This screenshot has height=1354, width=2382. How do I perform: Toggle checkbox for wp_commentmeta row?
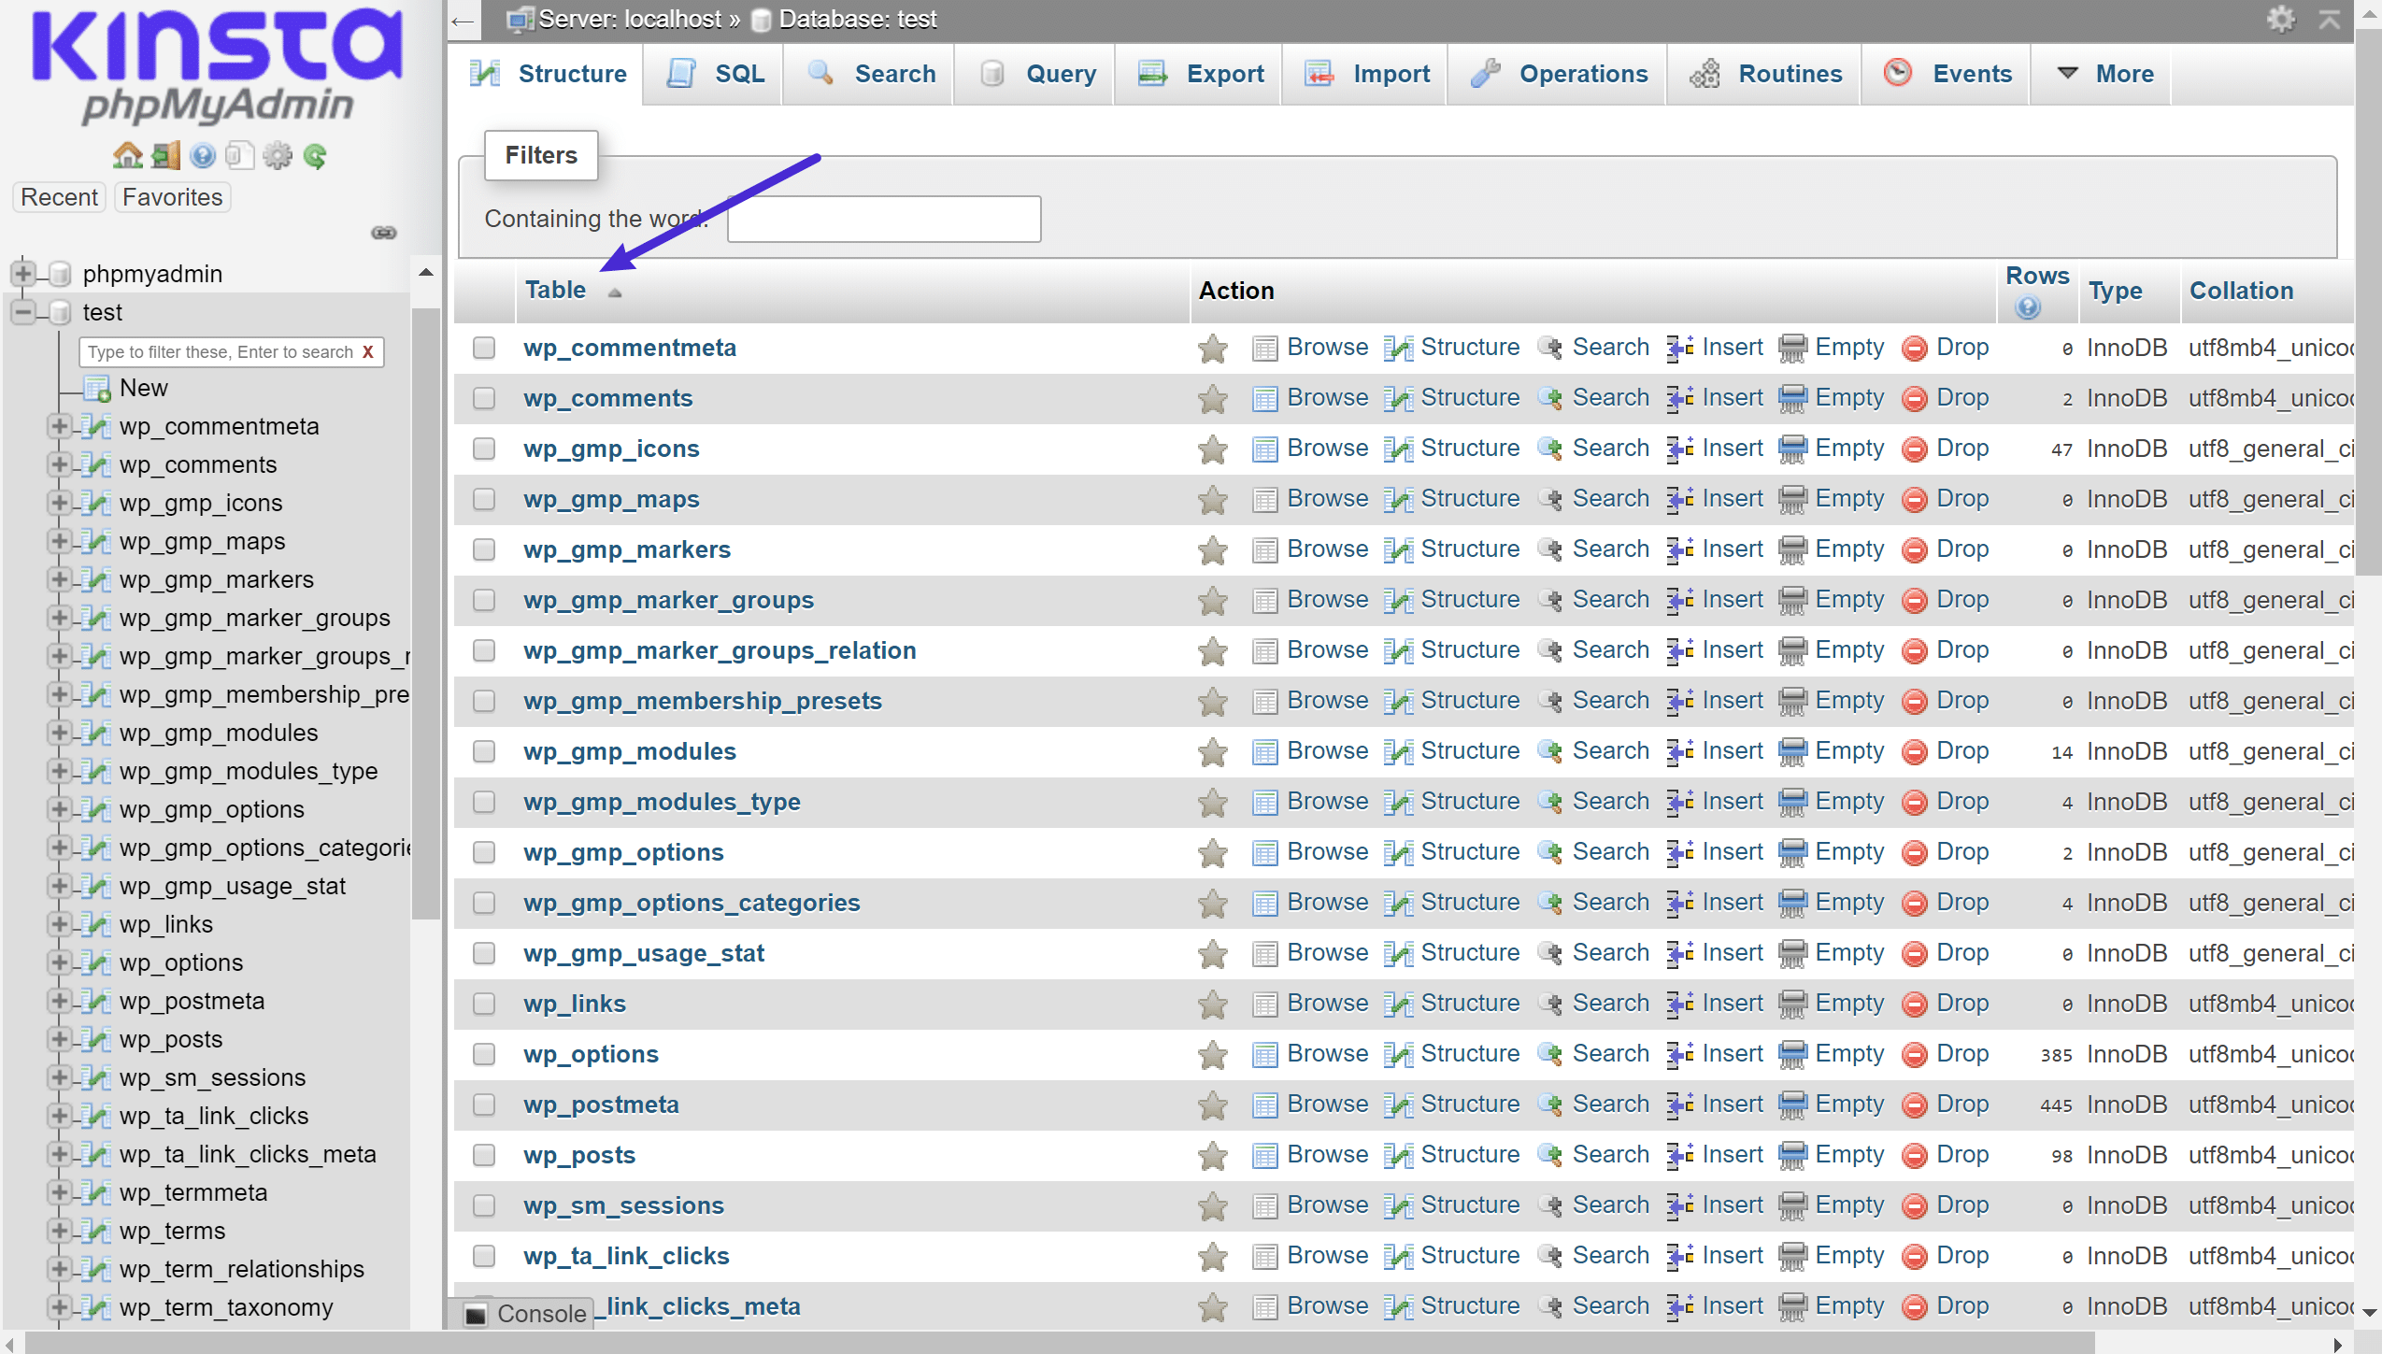pos(488,347)
